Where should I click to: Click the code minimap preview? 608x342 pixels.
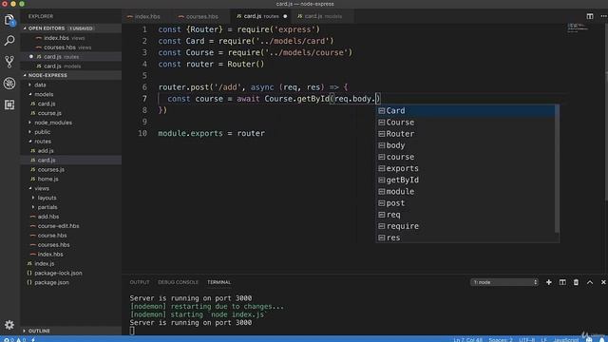tap(578, 28)
